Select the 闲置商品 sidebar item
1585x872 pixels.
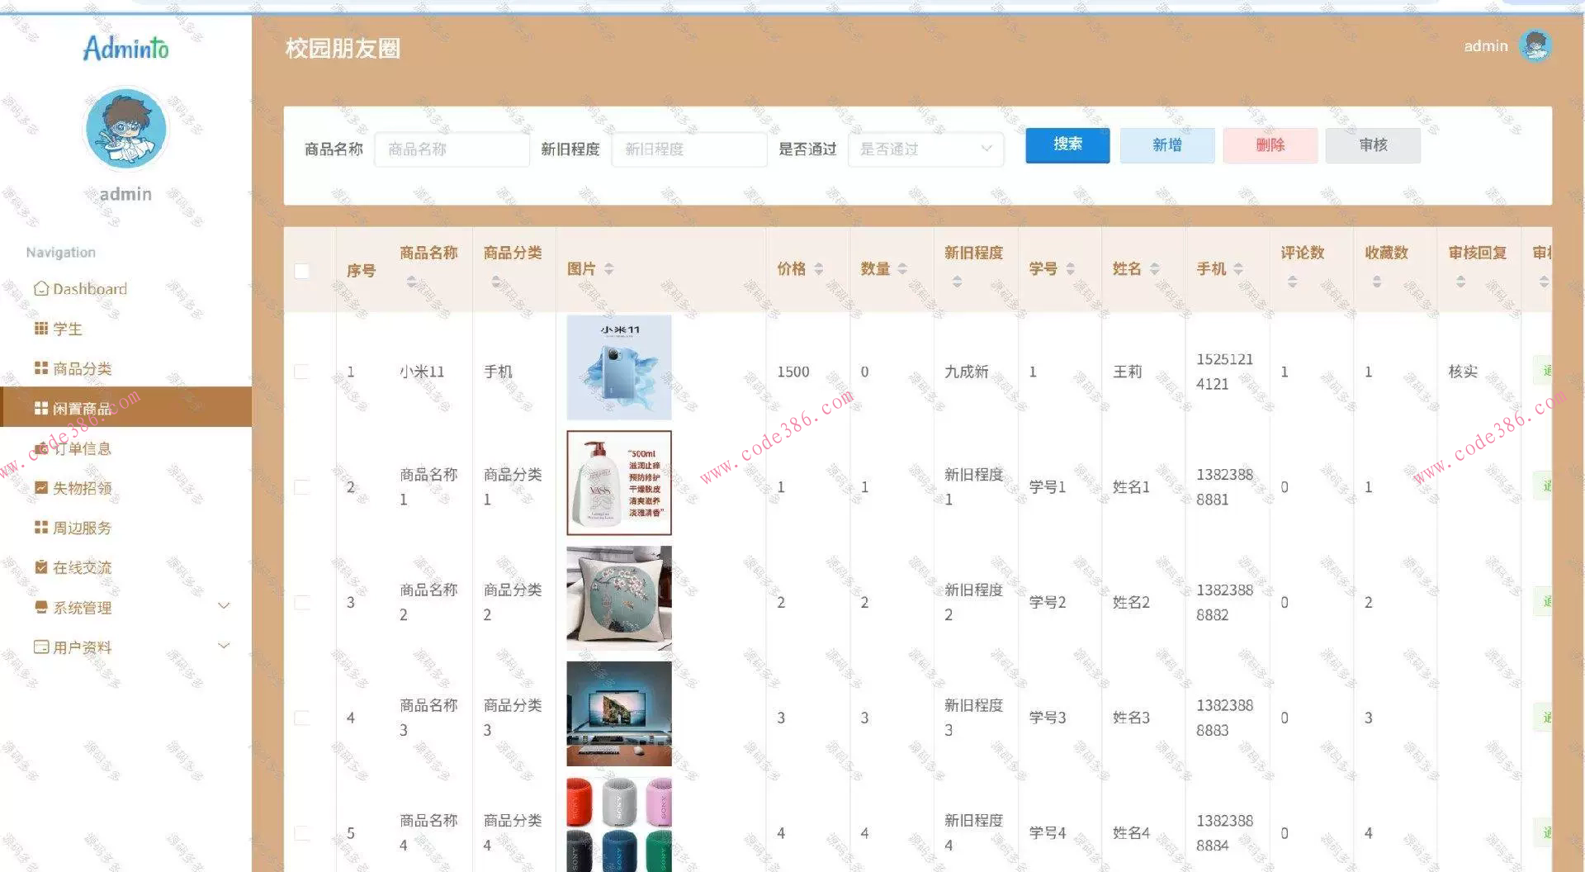pyautogui.click(x=83, y=406)
